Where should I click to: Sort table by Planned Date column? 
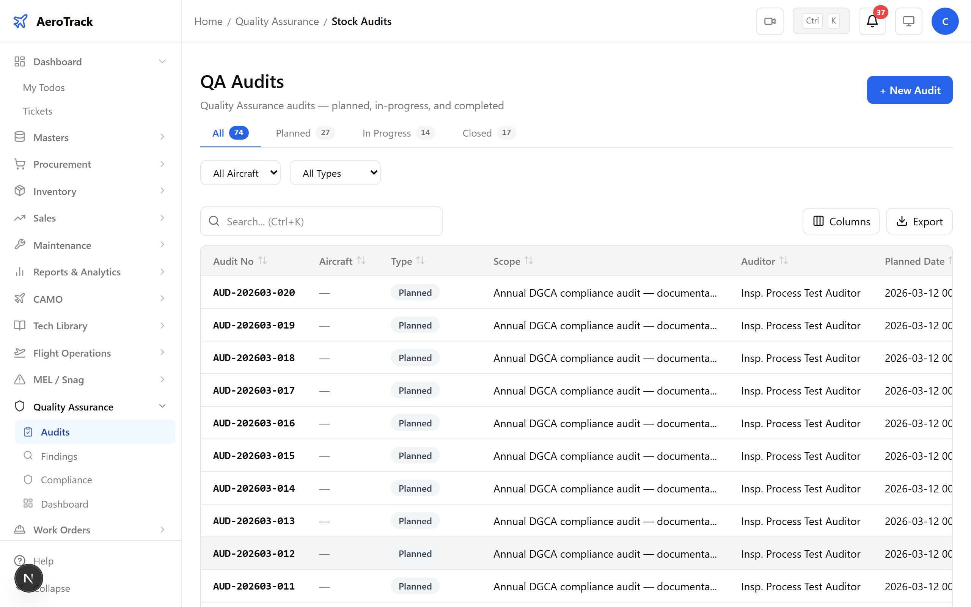(915, 261)
